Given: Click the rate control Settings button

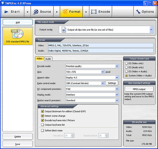Looking at the screenshot, I should (x=112, y=83).
